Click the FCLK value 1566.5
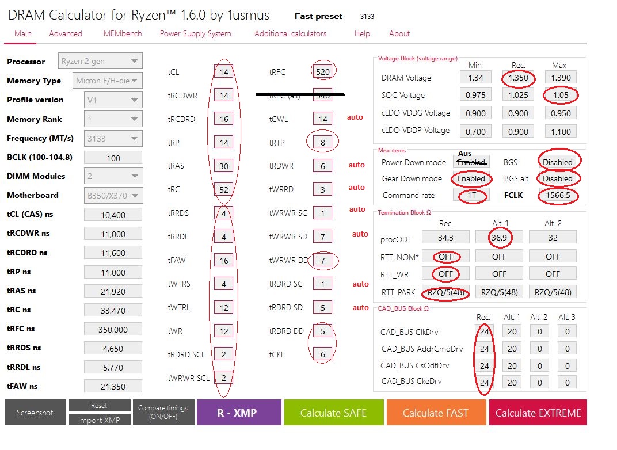 (558, 195)
